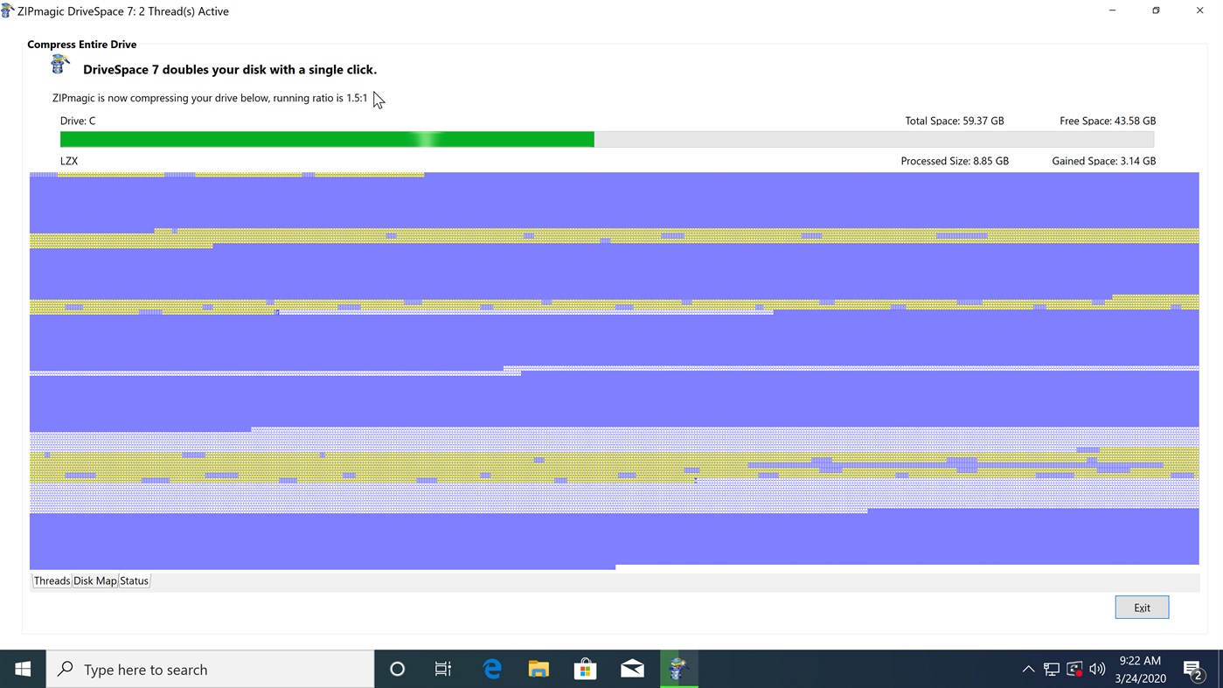Click the ZIPmagic icon in the title bar
Image resolution: width=1223 pixels, height=688 pixels.
[9, 10]
